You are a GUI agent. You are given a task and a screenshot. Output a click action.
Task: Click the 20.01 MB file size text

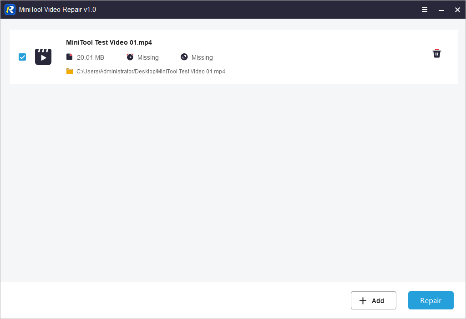pyautogui.click(x=91, y=57)
